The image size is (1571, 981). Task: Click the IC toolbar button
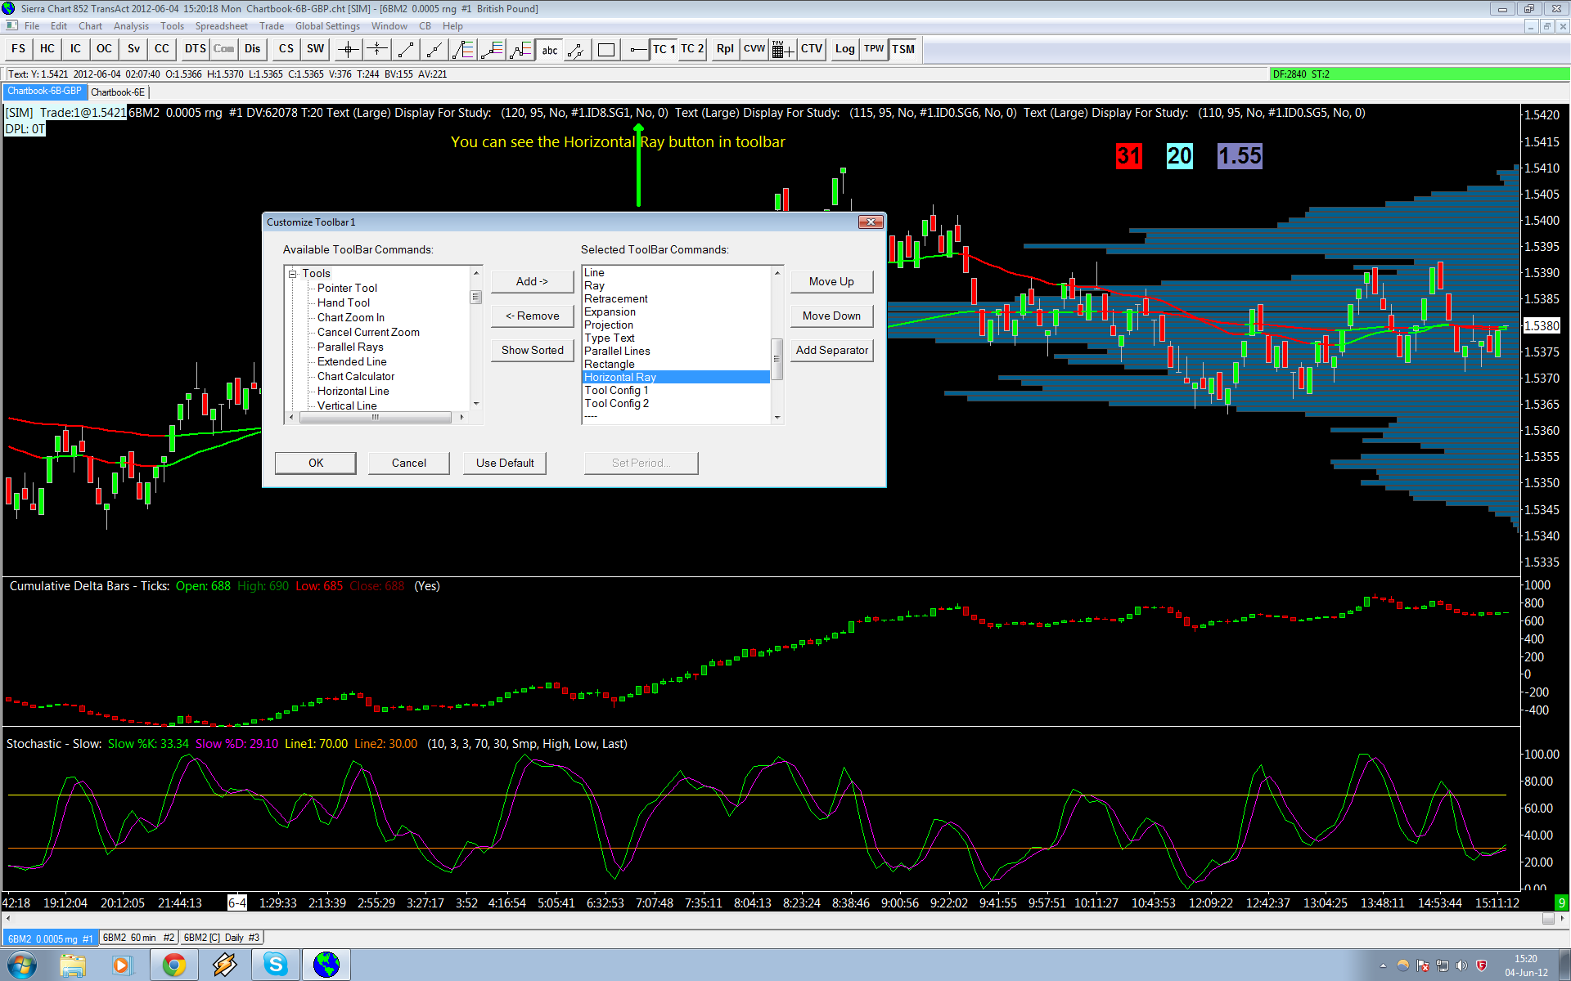point(75,49)
